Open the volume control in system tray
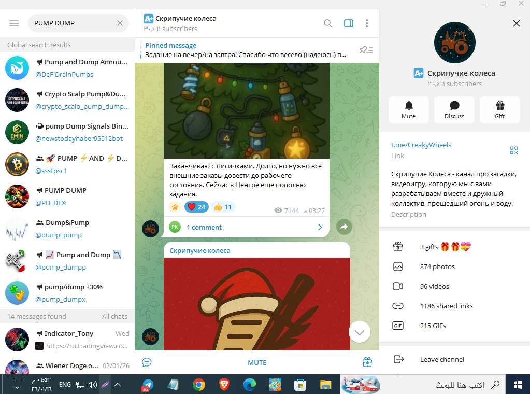The width and height of the screenshot is (530, 394). (x=93, y=385)
